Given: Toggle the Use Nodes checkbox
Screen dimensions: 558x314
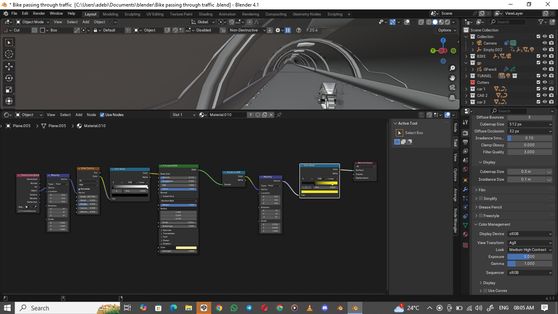Looking at the screenshot, I should [102, 115].
